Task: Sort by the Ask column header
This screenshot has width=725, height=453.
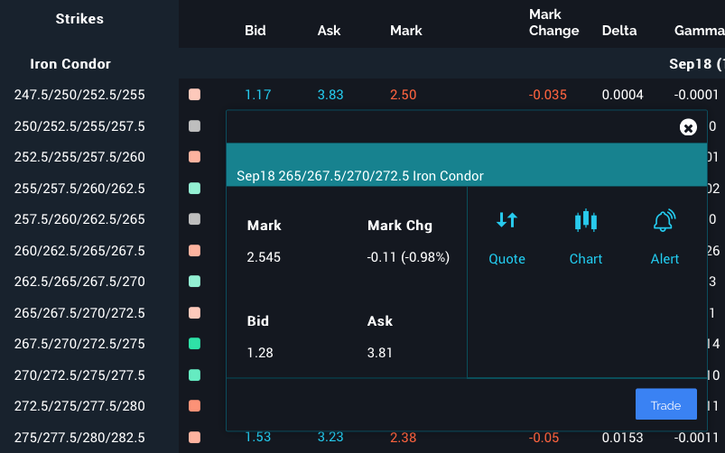Action: point(330,31)
